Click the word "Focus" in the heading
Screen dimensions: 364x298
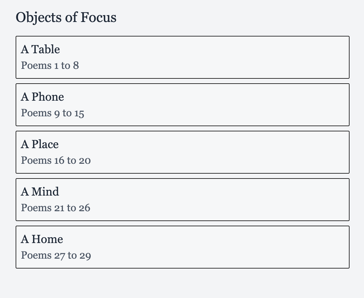tap(99, 17)
